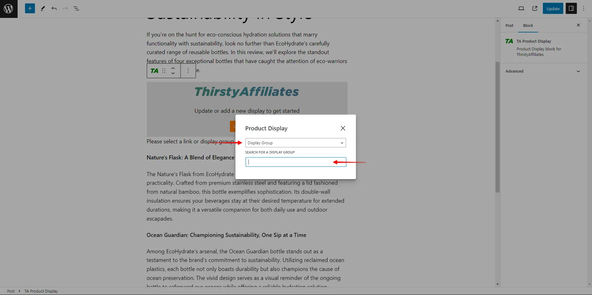
Task: Open the Display Group dropdown
Action: (x=296, y=143)
